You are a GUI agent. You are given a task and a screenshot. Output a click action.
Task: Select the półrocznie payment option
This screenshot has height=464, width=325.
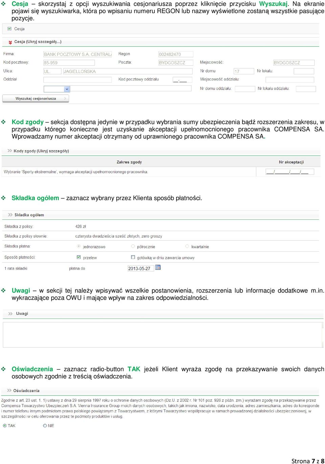pos(133,247)
